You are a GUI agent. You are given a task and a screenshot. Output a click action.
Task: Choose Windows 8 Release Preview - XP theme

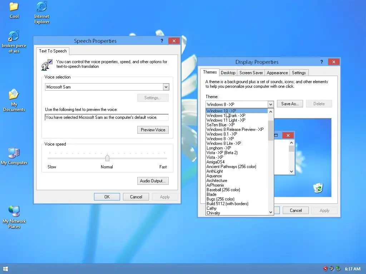point(237,130)
